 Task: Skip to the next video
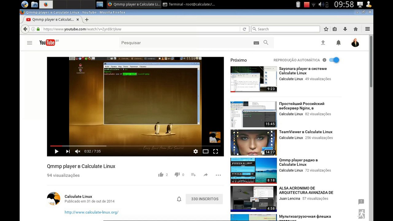68,151
